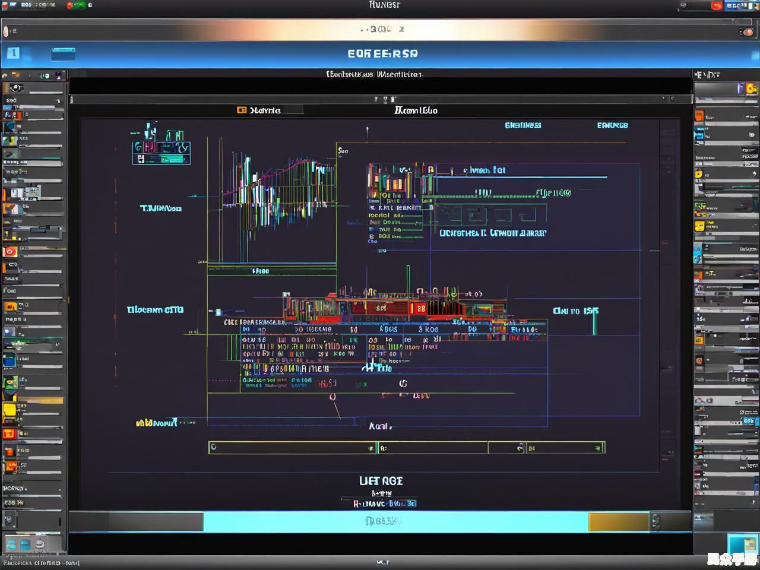Click the light blue square icon in blue header
760x570 pixels.
13,53
